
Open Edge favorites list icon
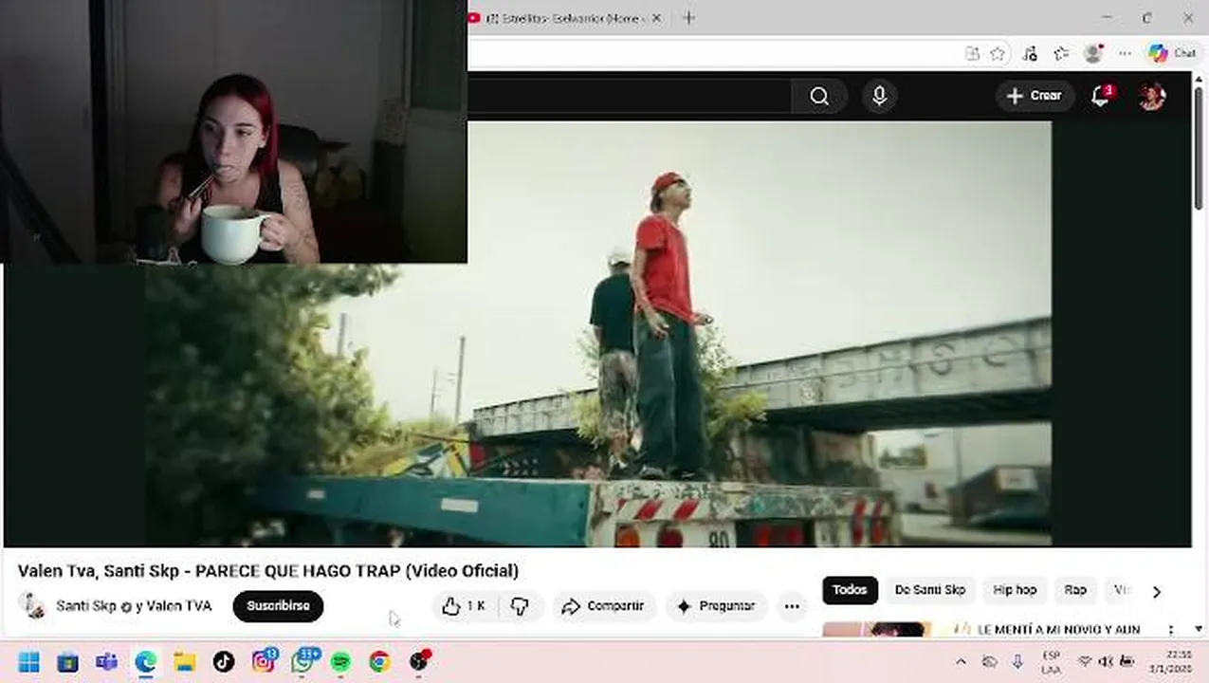1061,54
